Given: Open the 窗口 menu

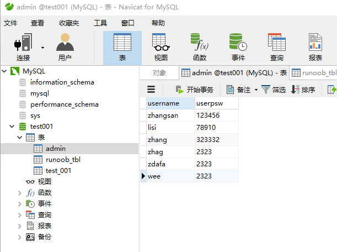Looking at the screenshot, I should click(127, 23).
